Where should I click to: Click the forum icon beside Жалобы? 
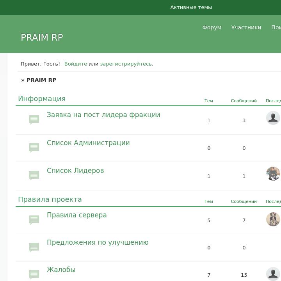coord(34,274)
